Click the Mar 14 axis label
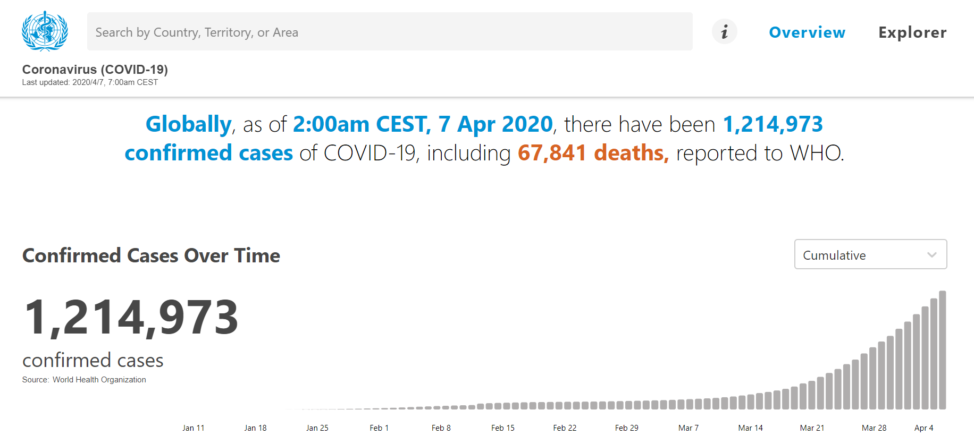This screenshot has height=444, width=974. pyautogui.click(x=750, y=428)
